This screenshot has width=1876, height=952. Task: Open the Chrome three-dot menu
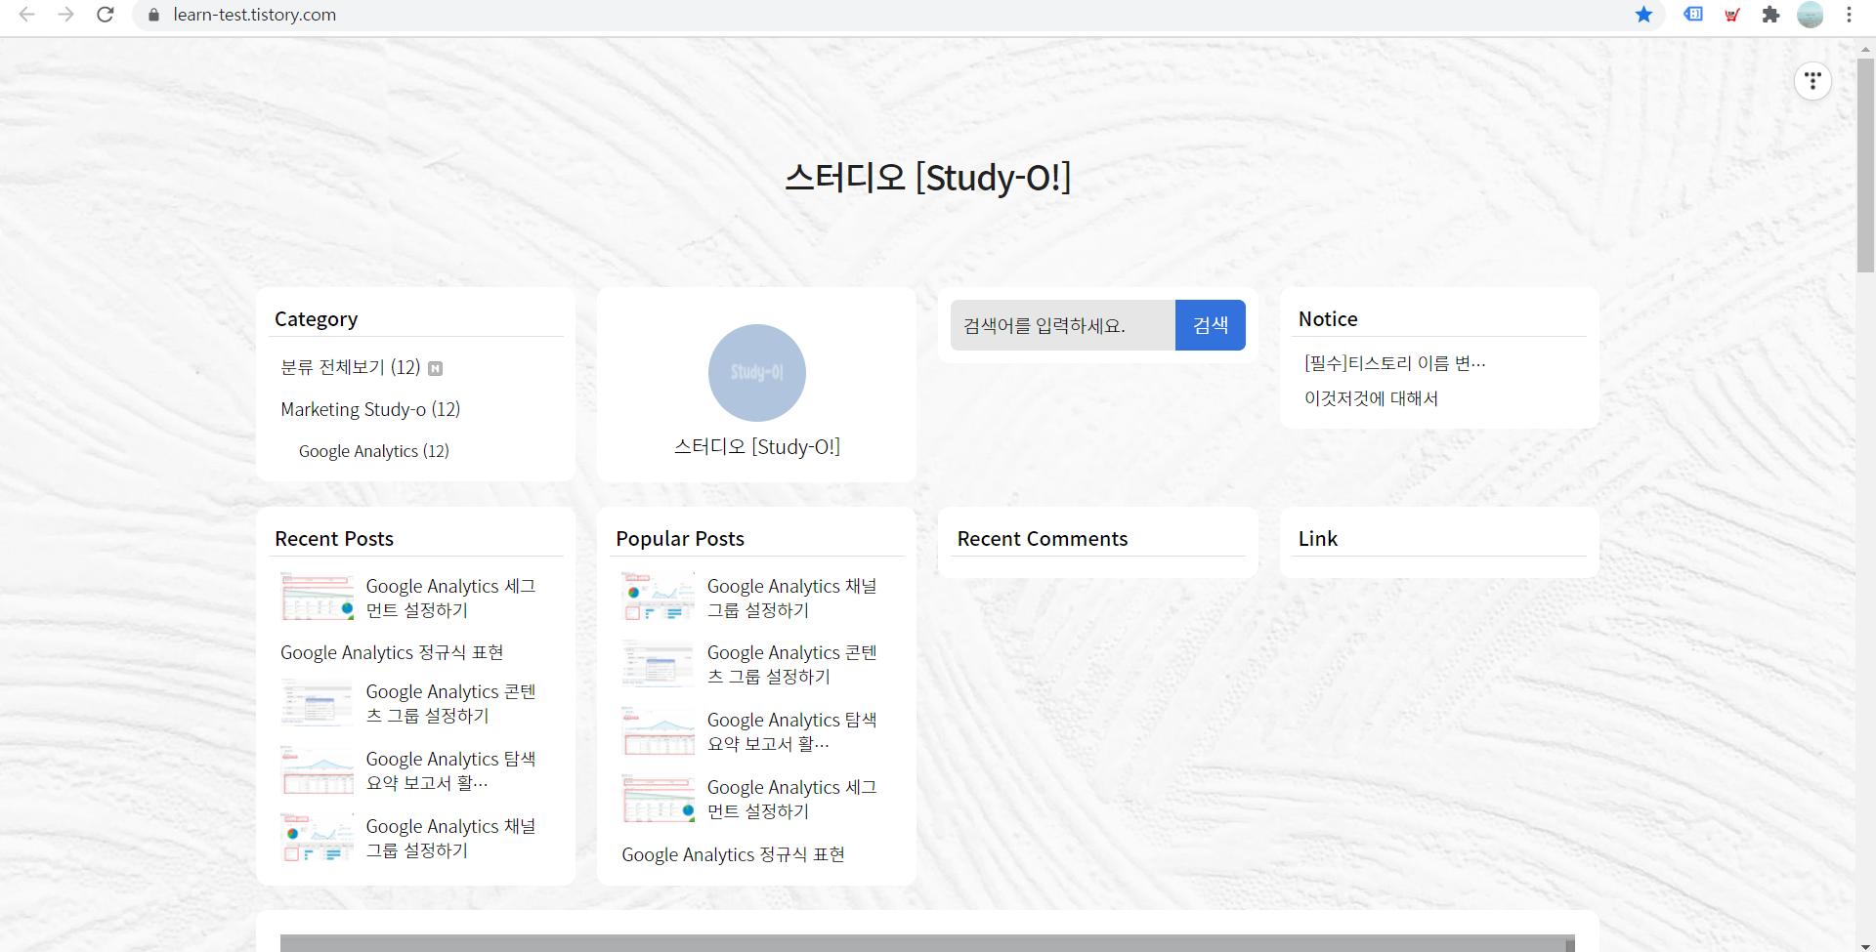[x=1849, y=15]
